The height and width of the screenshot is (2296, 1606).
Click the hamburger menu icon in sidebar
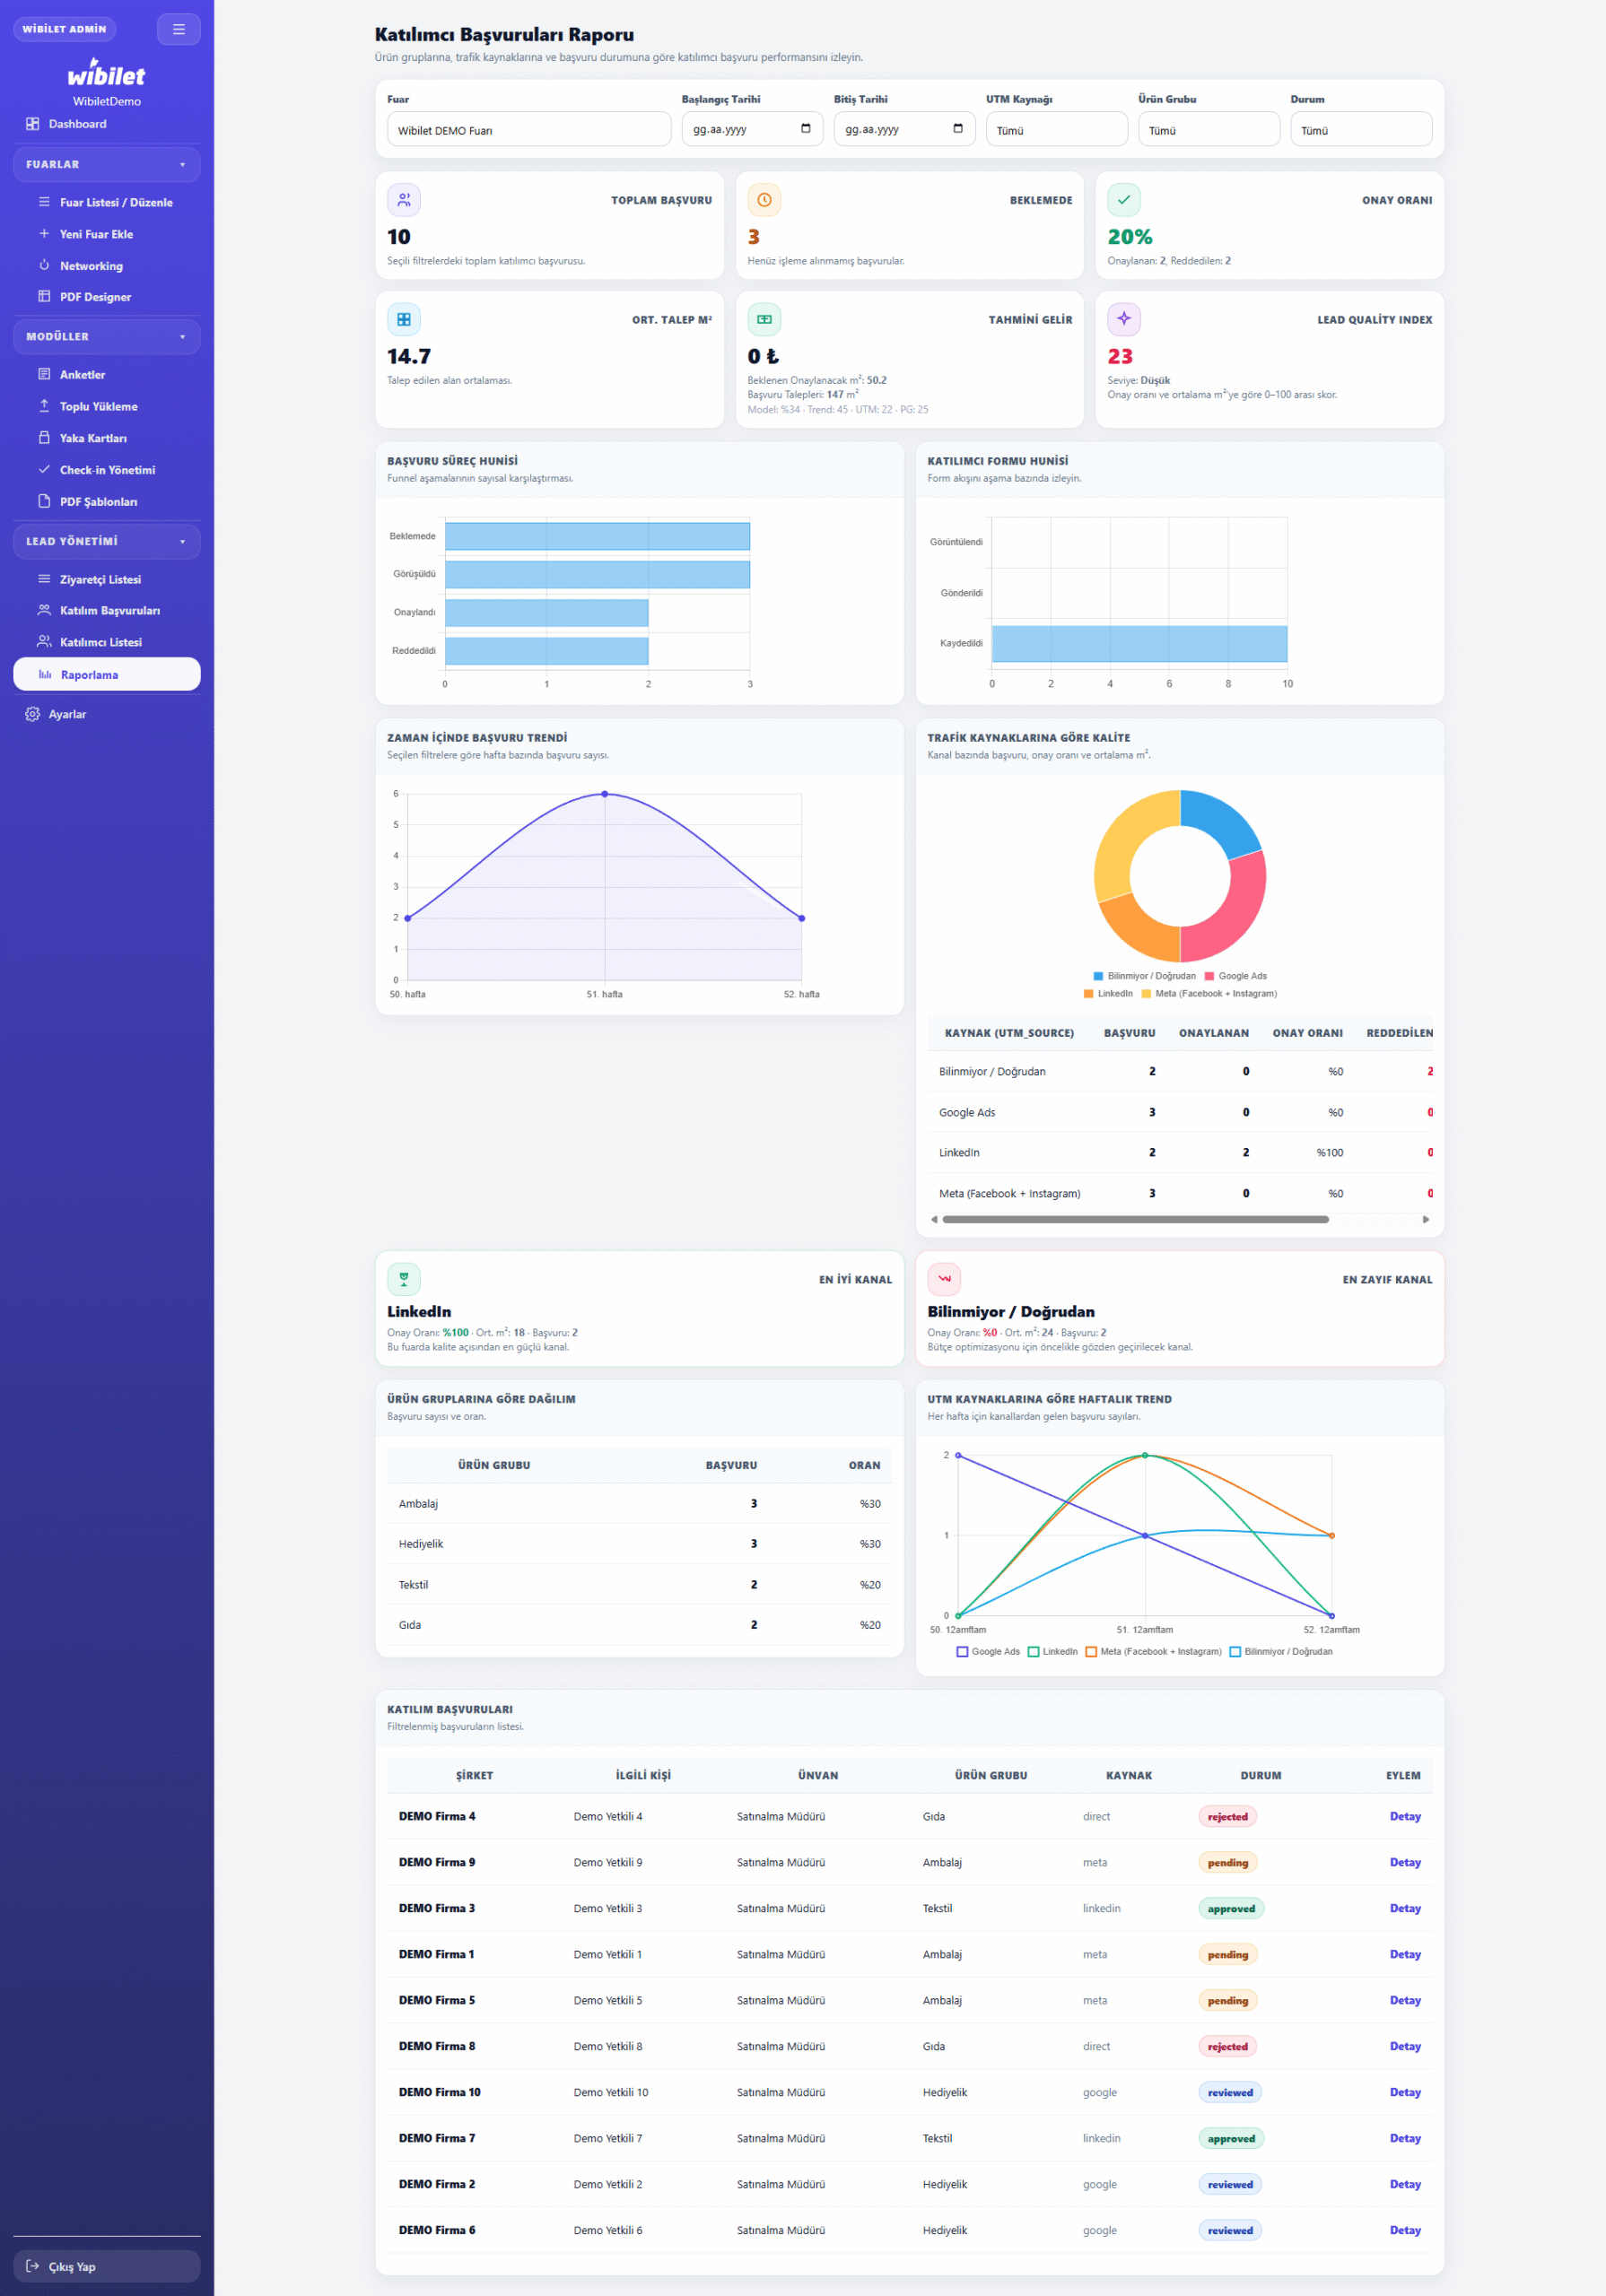pos(179,29)
